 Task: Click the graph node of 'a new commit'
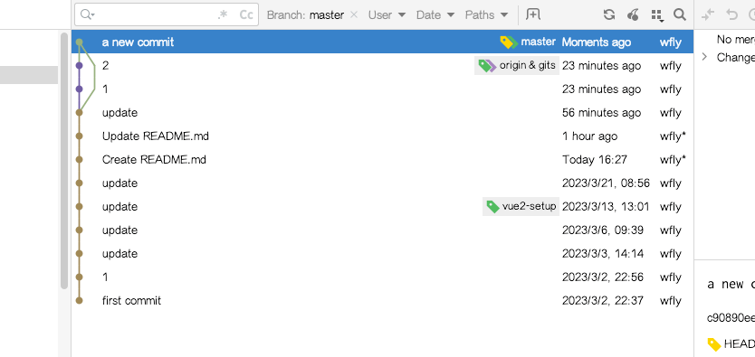coord(80,42)
